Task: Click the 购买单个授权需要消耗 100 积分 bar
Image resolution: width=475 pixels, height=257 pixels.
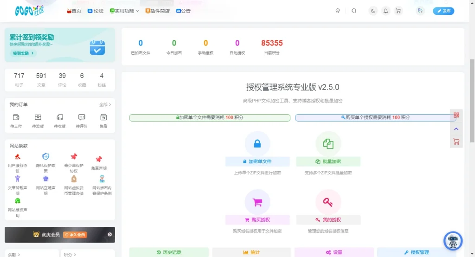Action: [375, 117]
